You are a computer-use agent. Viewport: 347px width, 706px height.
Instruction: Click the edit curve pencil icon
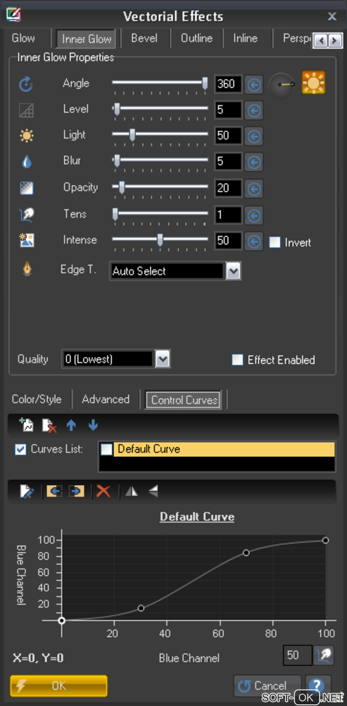(x=27, y=491)
